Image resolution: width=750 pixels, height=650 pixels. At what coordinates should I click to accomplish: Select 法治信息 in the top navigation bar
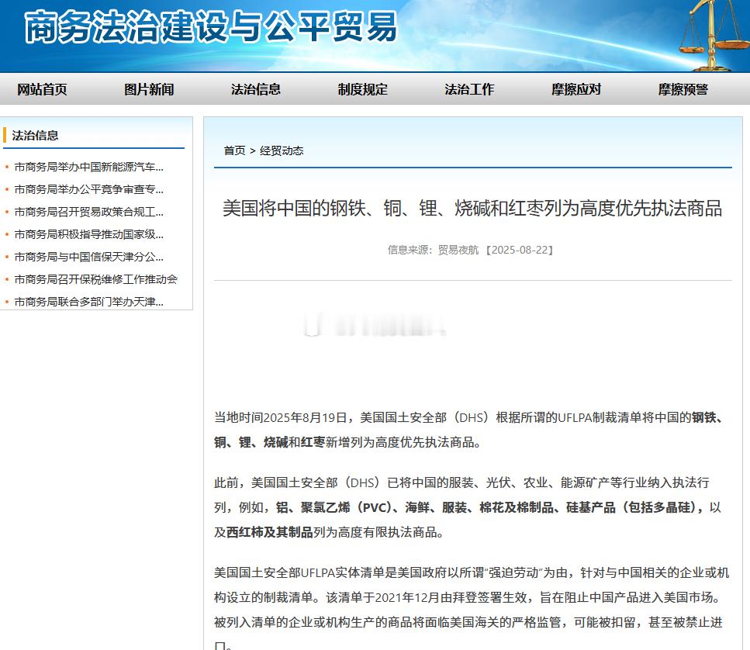click(x=256, y=89)
